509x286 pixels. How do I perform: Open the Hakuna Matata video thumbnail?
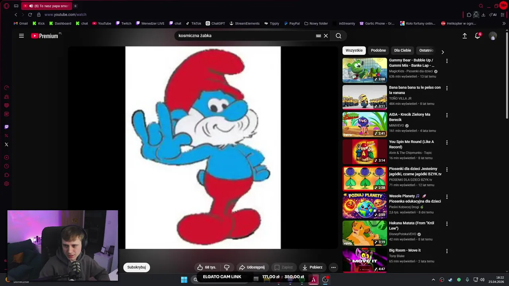coord(365,233)
